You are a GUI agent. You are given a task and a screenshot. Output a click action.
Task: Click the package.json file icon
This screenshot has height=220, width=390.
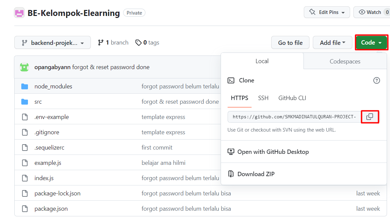(25, 209)
